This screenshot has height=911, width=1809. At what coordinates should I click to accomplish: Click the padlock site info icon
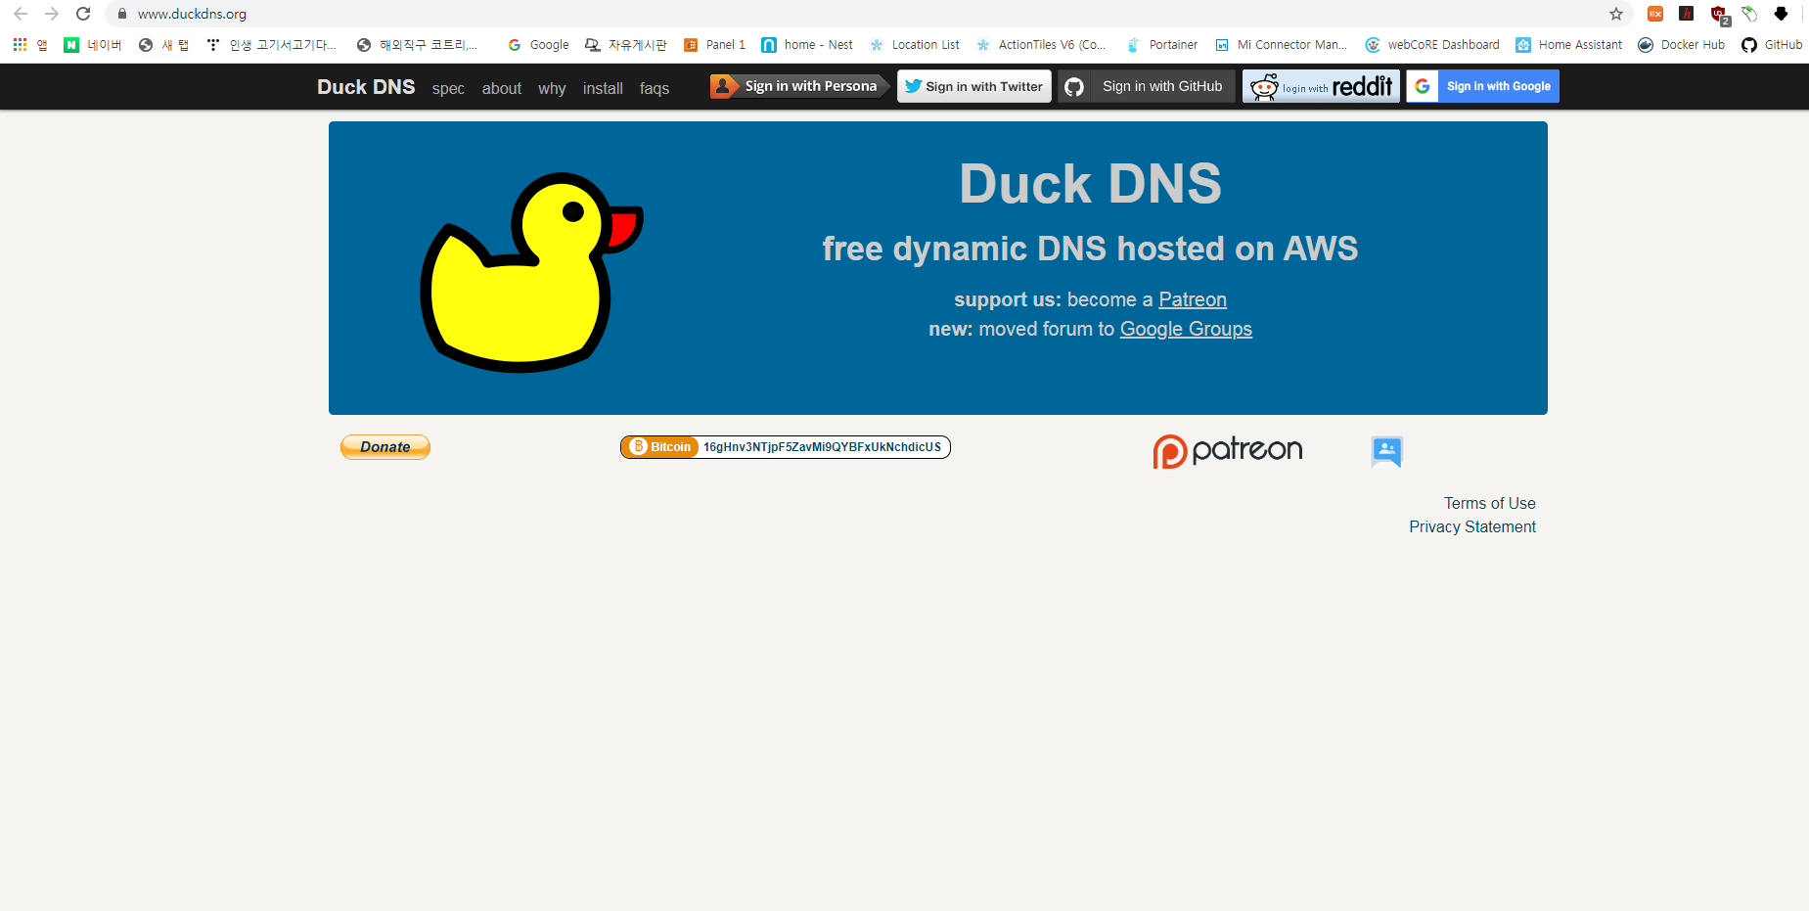tap(122, 14)
